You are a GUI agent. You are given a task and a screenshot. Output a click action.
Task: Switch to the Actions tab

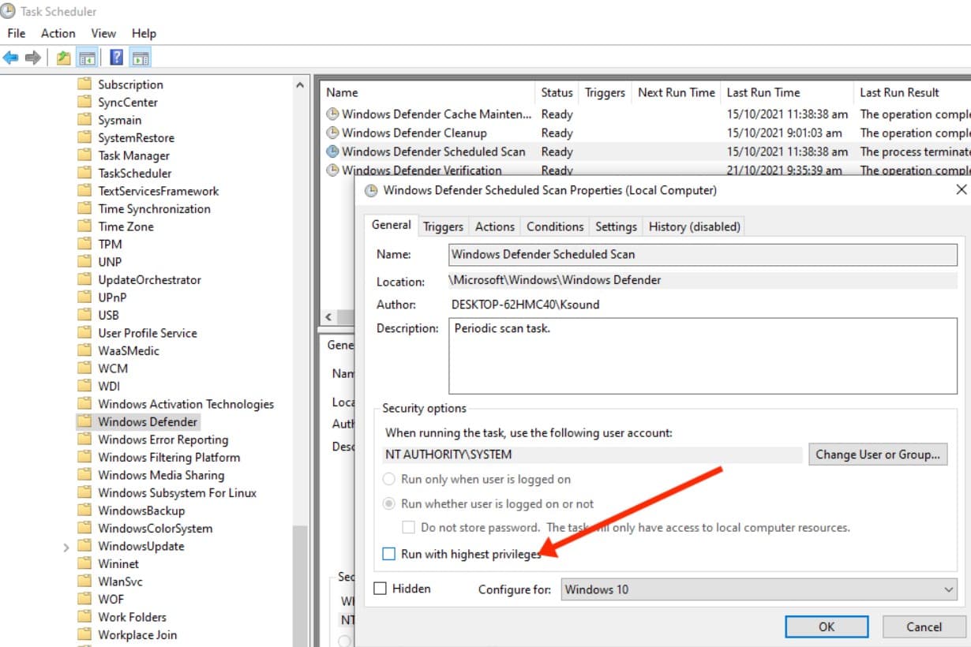pos(495,226)
